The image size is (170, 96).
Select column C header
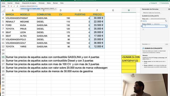[x=44, y=10]
